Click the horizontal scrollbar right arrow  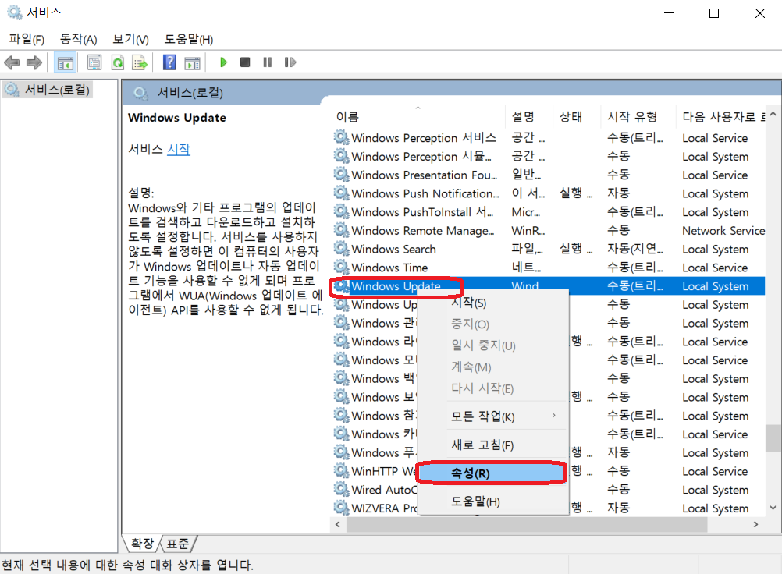coord(756,524)
